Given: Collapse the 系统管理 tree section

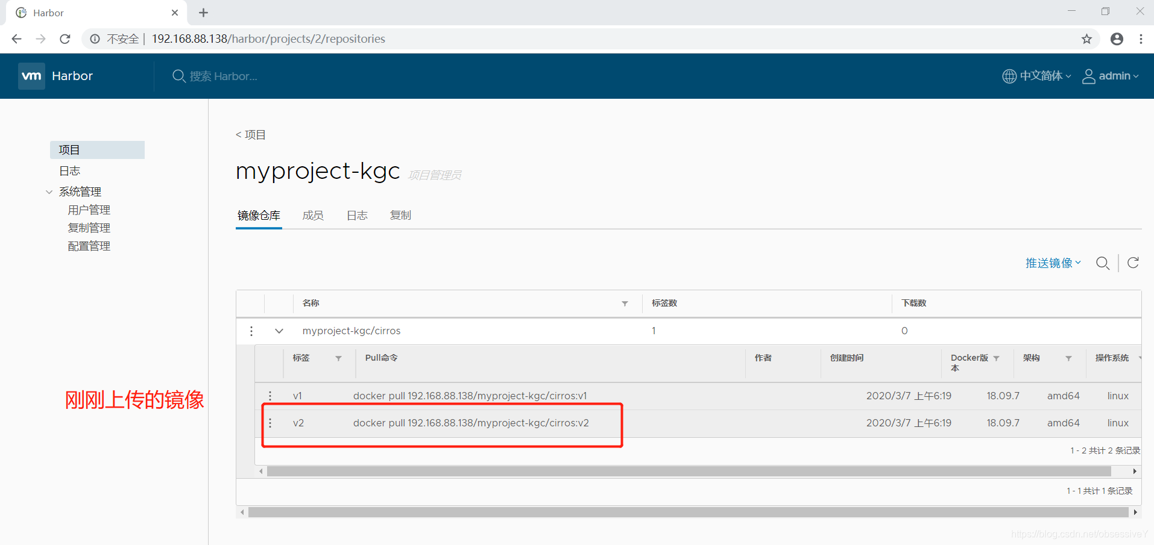Looking at the screenshot, I should pos(49,192).
